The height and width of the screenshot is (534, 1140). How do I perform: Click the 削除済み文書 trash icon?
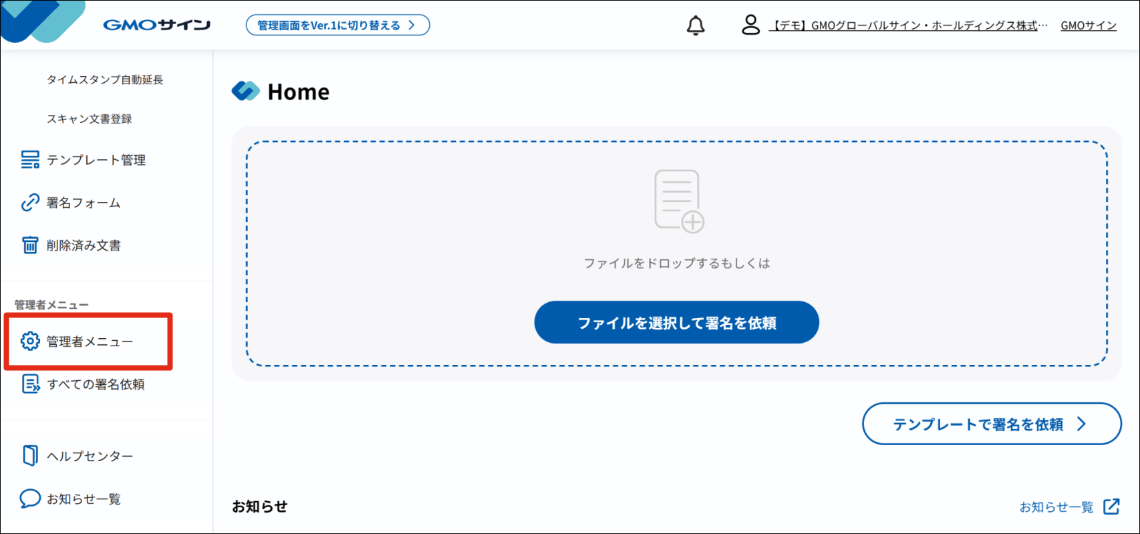(x=30, y=245)
